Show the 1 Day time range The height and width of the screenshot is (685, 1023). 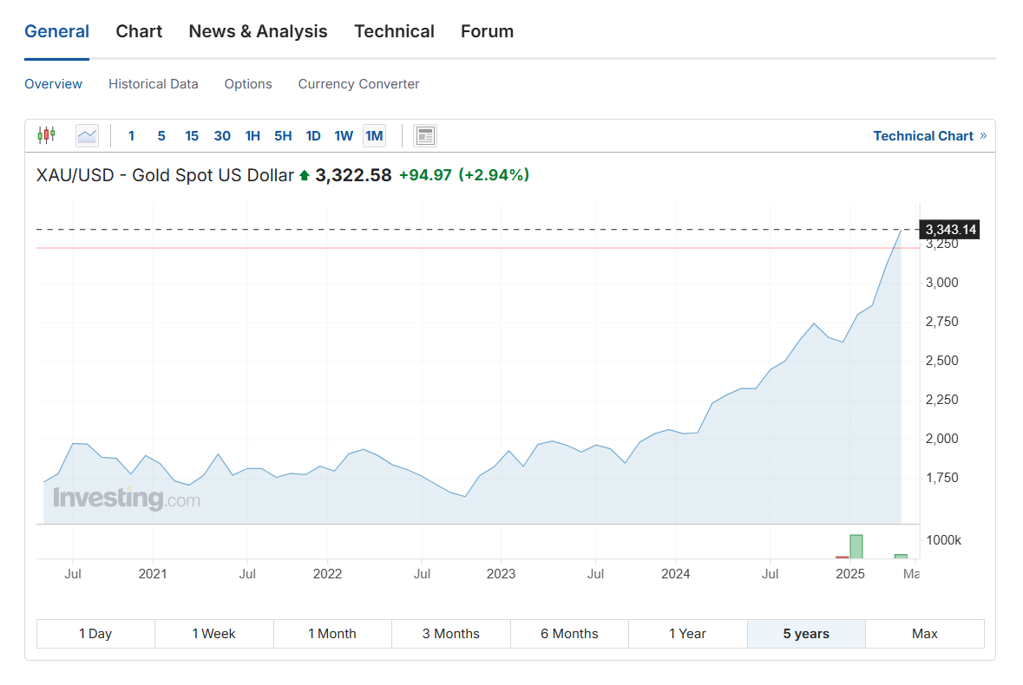(x=95, y=634)
